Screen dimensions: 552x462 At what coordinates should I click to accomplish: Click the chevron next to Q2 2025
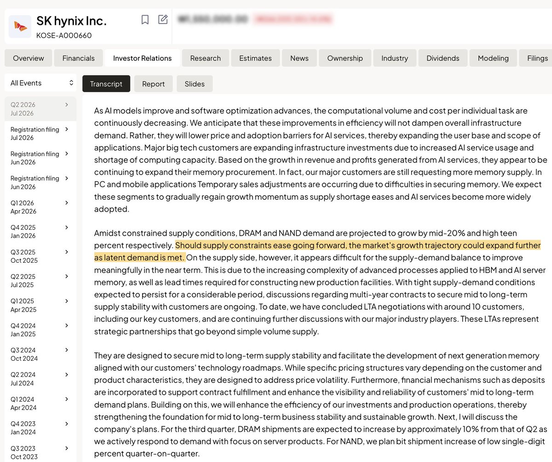(x=67, y=276)
